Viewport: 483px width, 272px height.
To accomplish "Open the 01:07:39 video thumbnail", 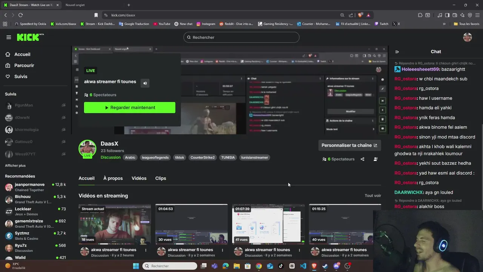I will pos(268,224).
